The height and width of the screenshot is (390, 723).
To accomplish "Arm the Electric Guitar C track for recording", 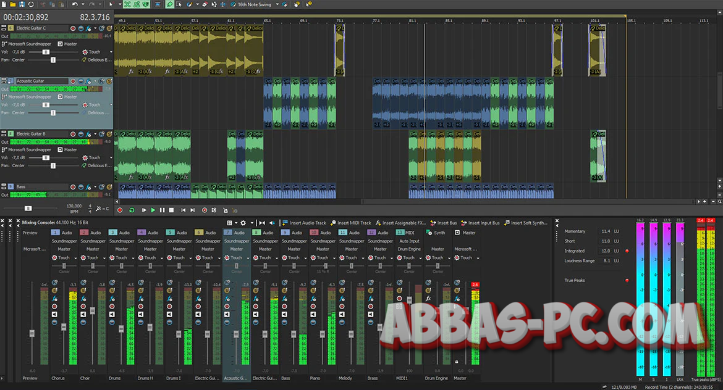I will pyautogui.click(x=73, y=28).
